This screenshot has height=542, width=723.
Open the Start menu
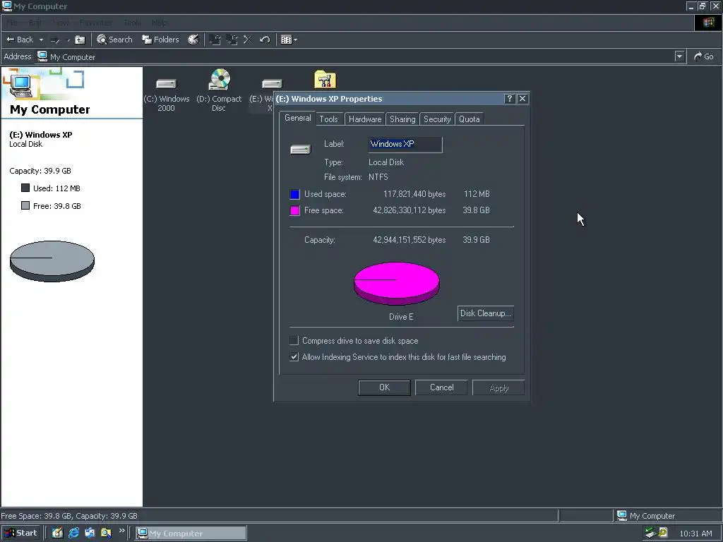pos(20,534)
